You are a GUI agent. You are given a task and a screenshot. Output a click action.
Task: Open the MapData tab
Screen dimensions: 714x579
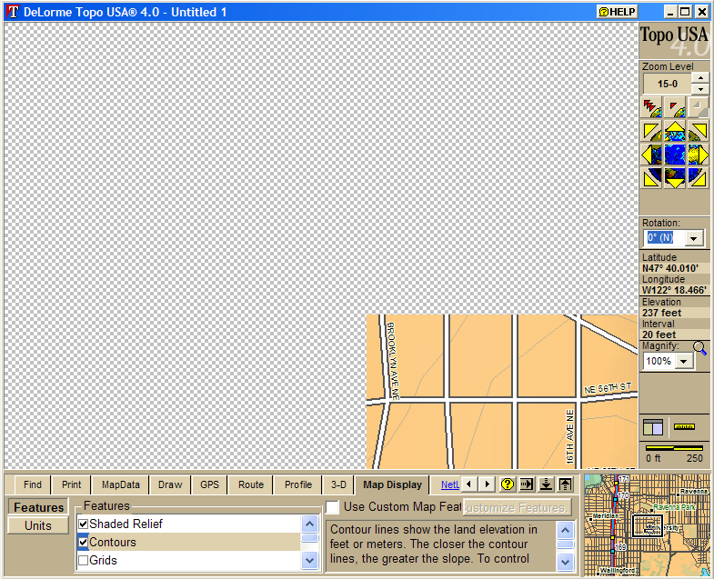[121, 484]
